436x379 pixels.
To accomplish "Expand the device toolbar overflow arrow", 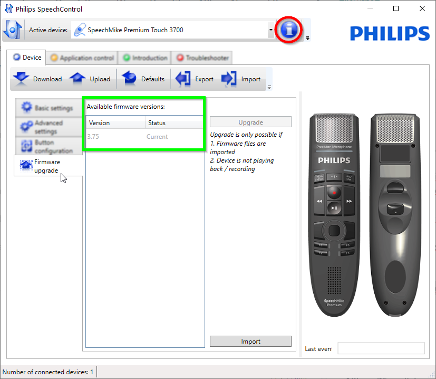I will [x=269, y=88].
